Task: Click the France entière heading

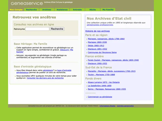Action: point(94,56)
